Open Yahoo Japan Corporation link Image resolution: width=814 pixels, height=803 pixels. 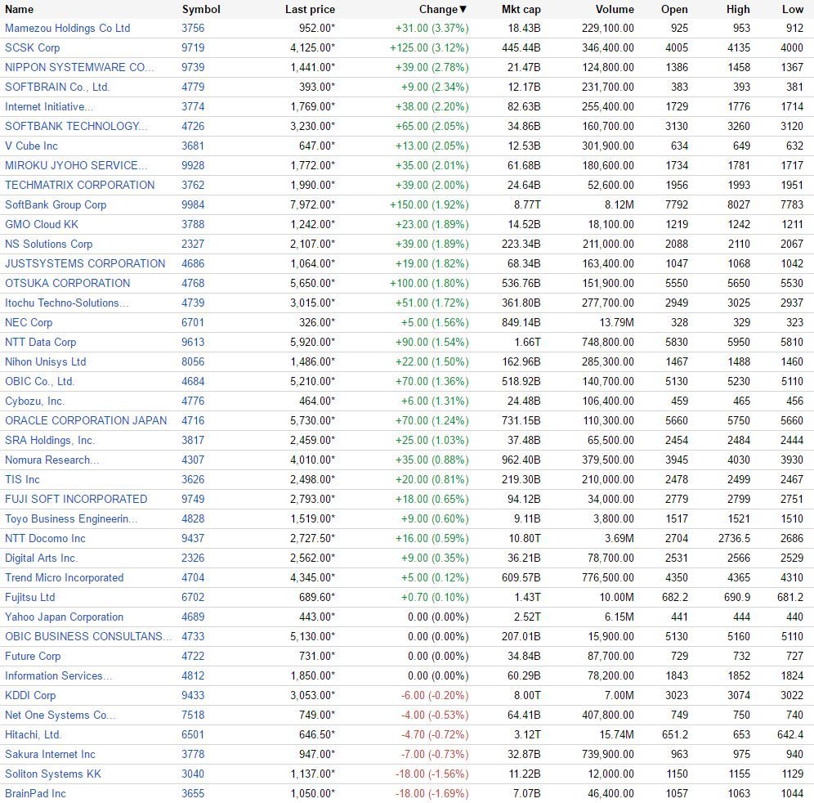coord(65,617)
